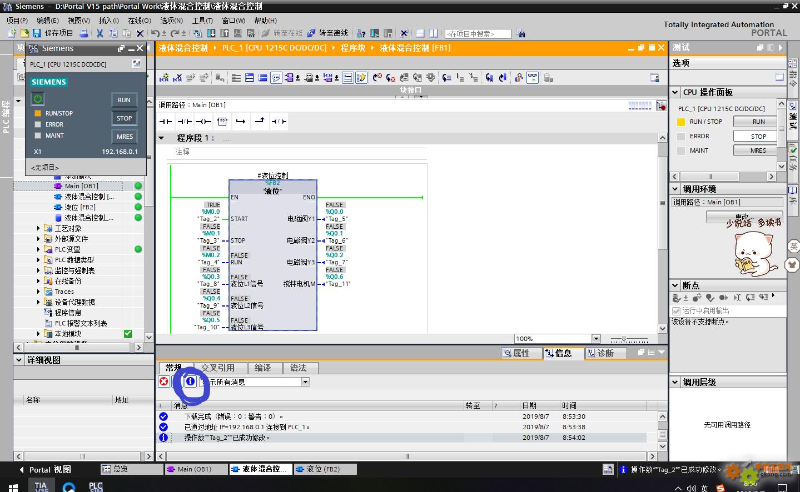
Task: Toggle error messages filter button
Action: pos(164,381)
